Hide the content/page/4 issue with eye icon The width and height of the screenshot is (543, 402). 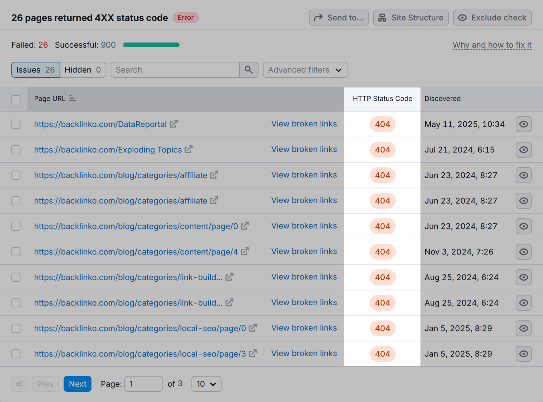(x=524, y=252)
